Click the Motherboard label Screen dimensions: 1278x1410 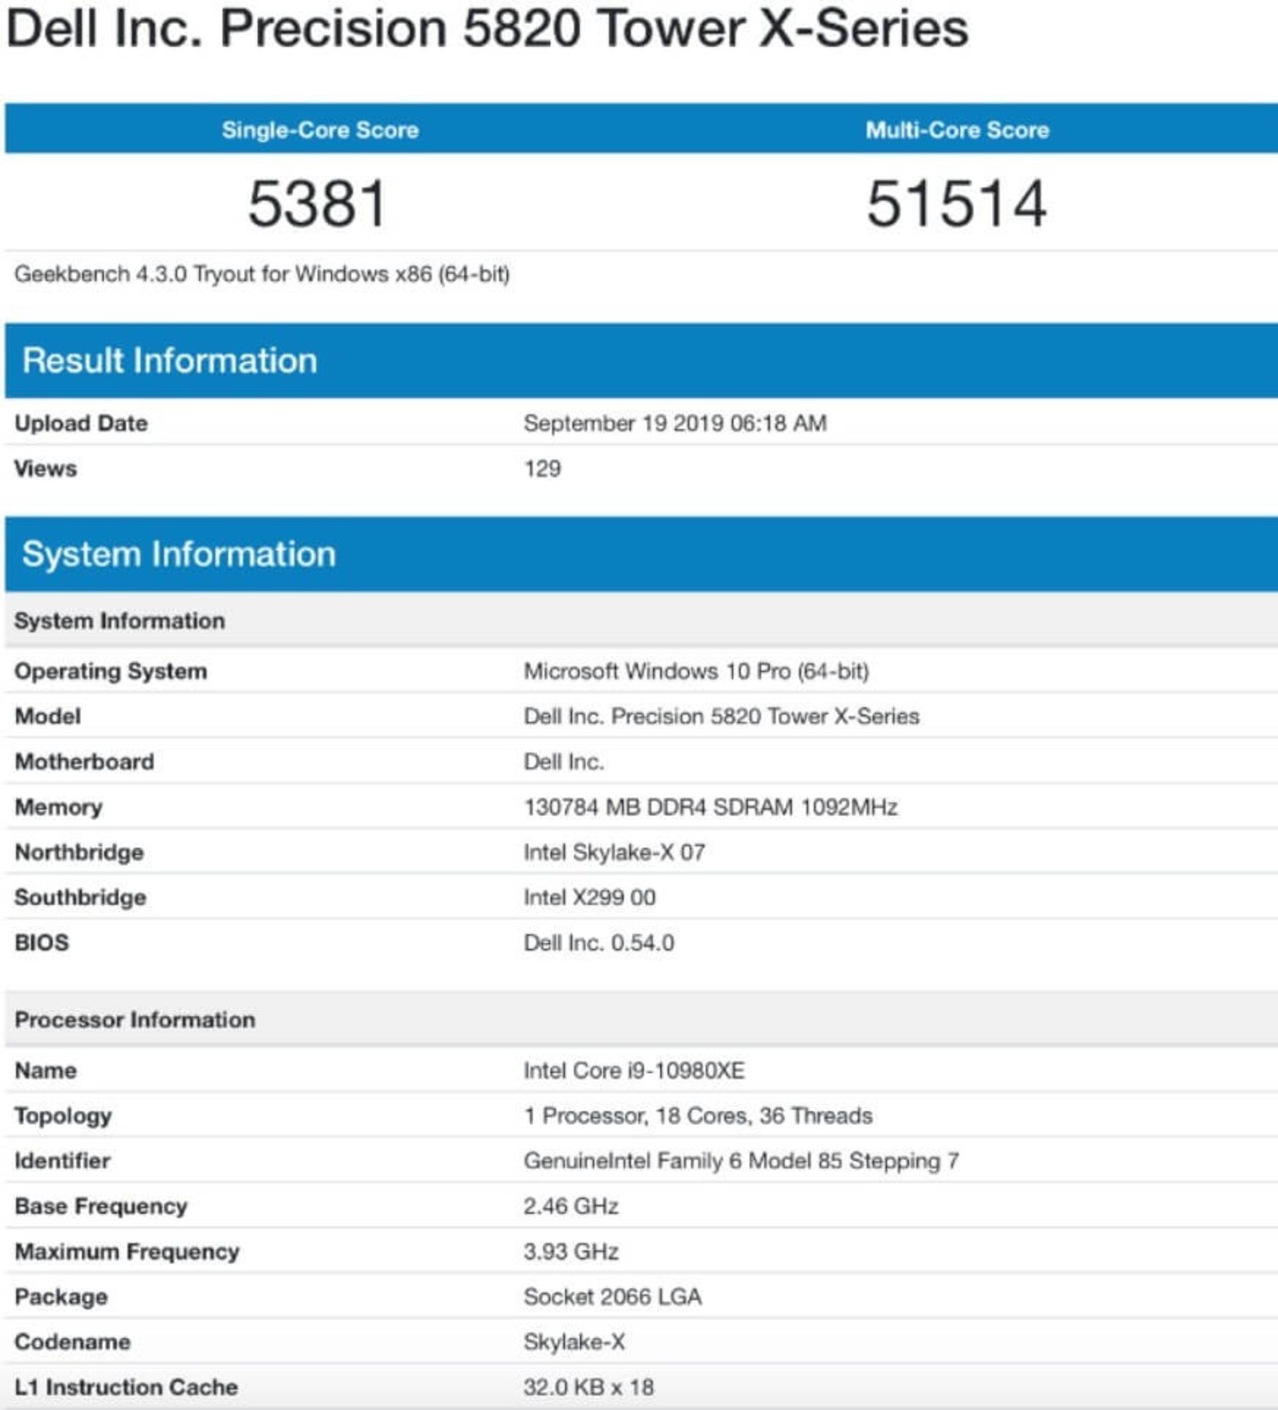click(84, 762)
